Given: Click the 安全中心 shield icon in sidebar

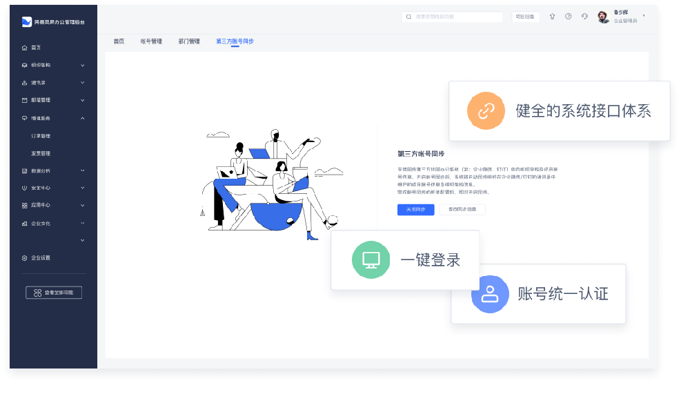Looking at the screenshot, I should (25, 188).
